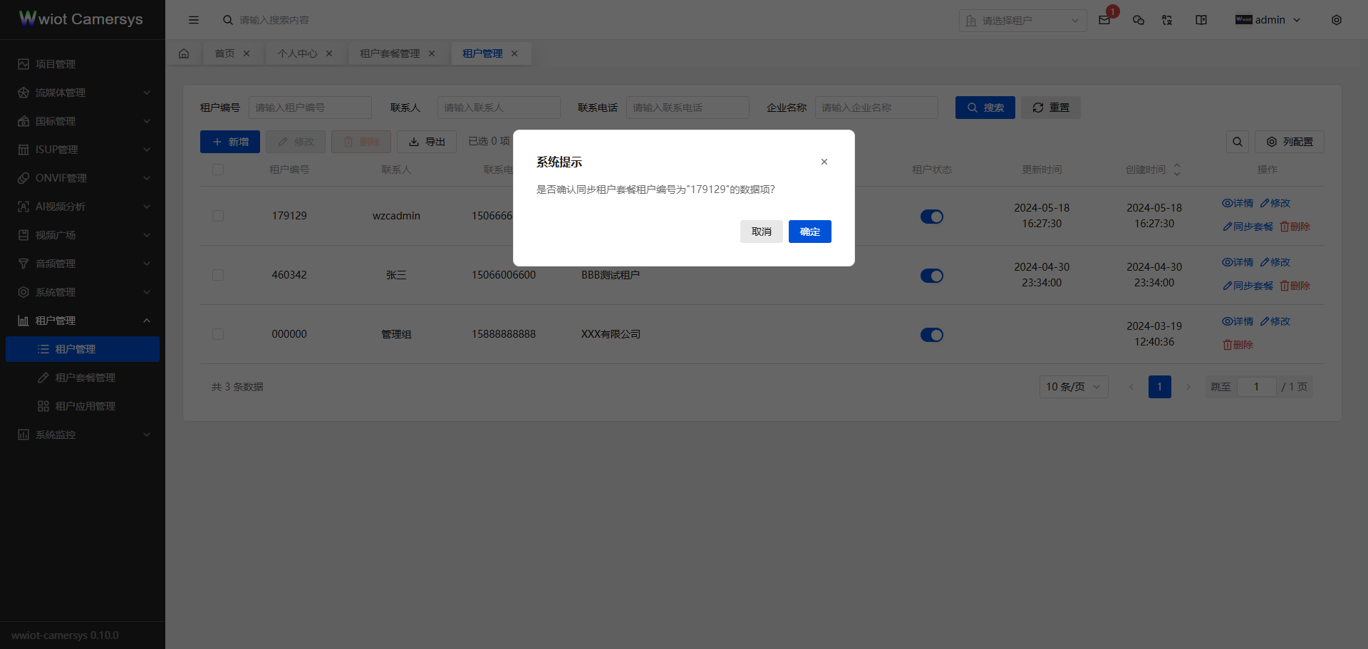
Task: Open the tenant selection dropdown
Action: (1022, 21)
